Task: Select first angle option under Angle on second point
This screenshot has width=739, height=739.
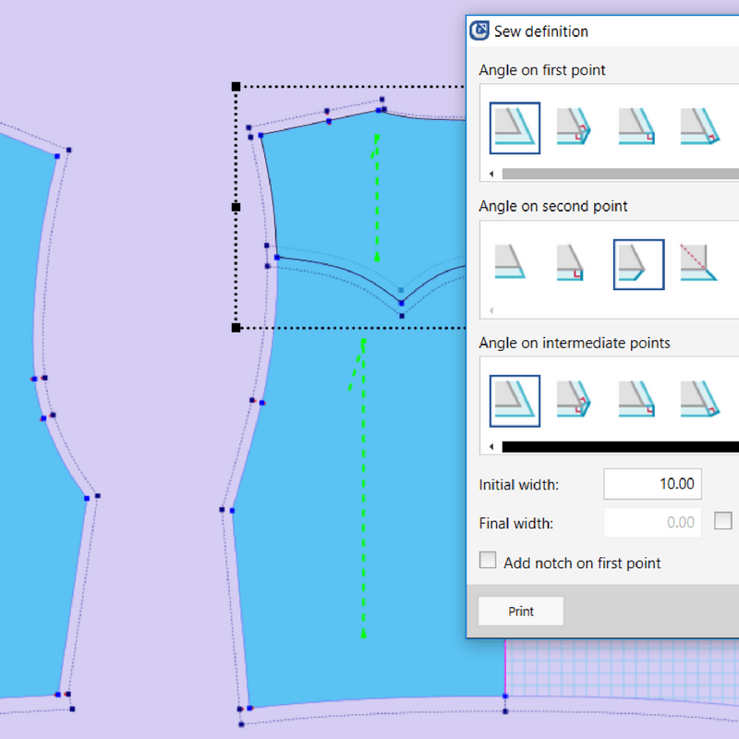Action: point(510,261)
